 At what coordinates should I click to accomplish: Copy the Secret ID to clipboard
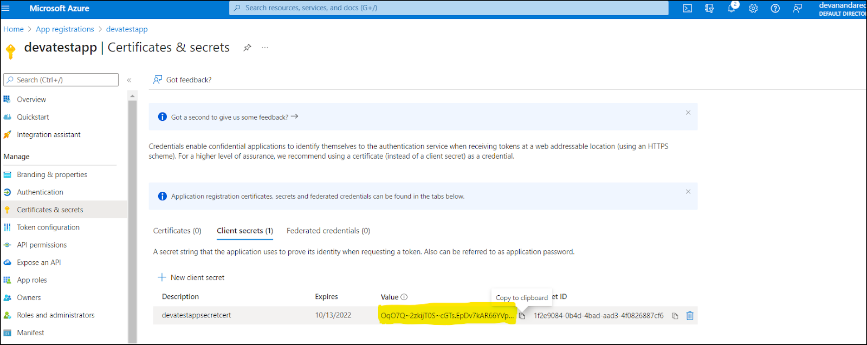click(675, 316)
